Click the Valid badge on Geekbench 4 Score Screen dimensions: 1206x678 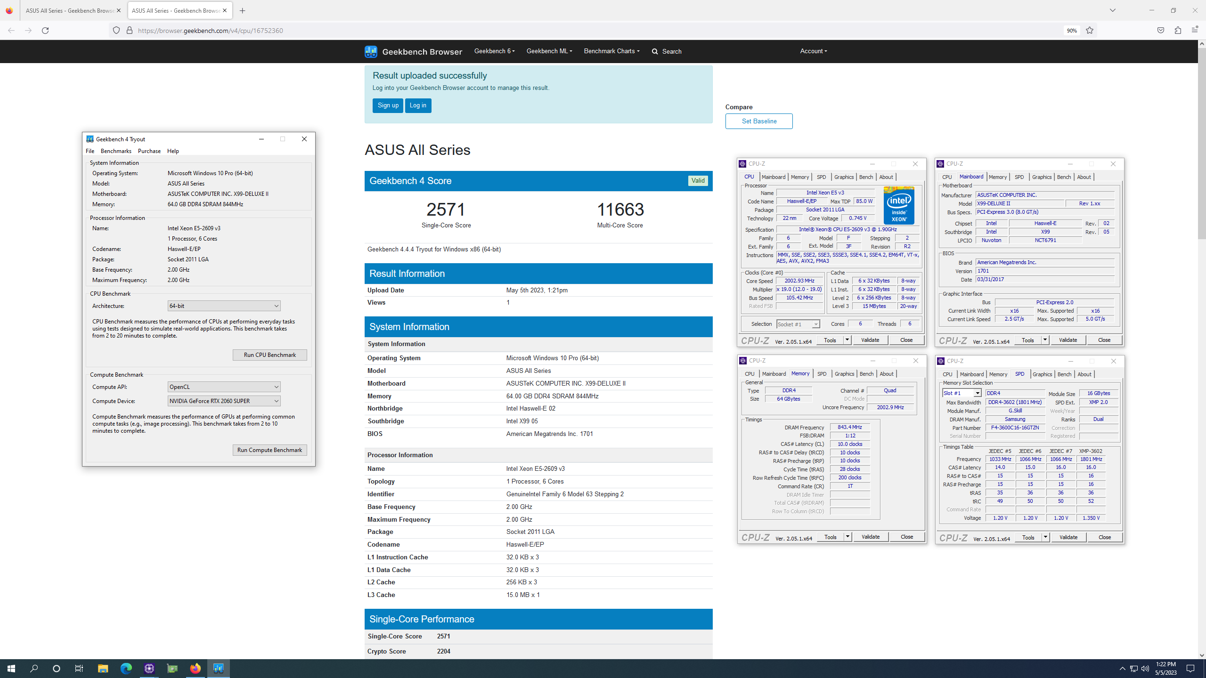(698, 181)
